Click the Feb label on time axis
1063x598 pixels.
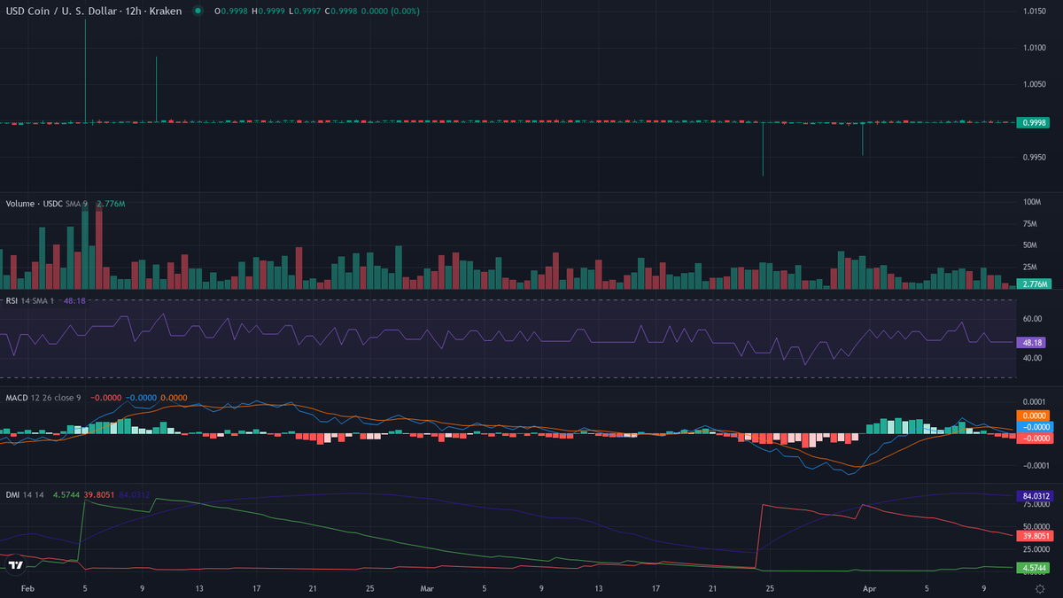pyautogui.click(x=27, y=587)
